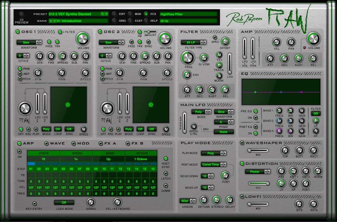Toggle the arpeggiator ON LED
Screen dimensions: 337x222
(x=19, y=151)
